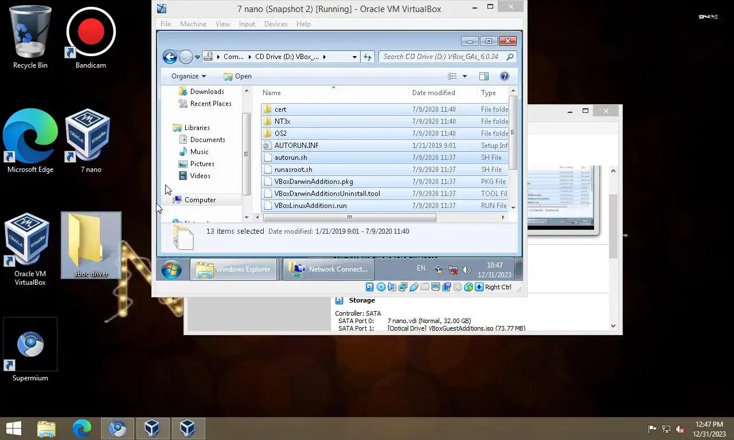Viewport: 734px width, 440px height.
Task: Open the VirtualBox Devices menu
Action: pyautogui.click(x=276, y=24)
